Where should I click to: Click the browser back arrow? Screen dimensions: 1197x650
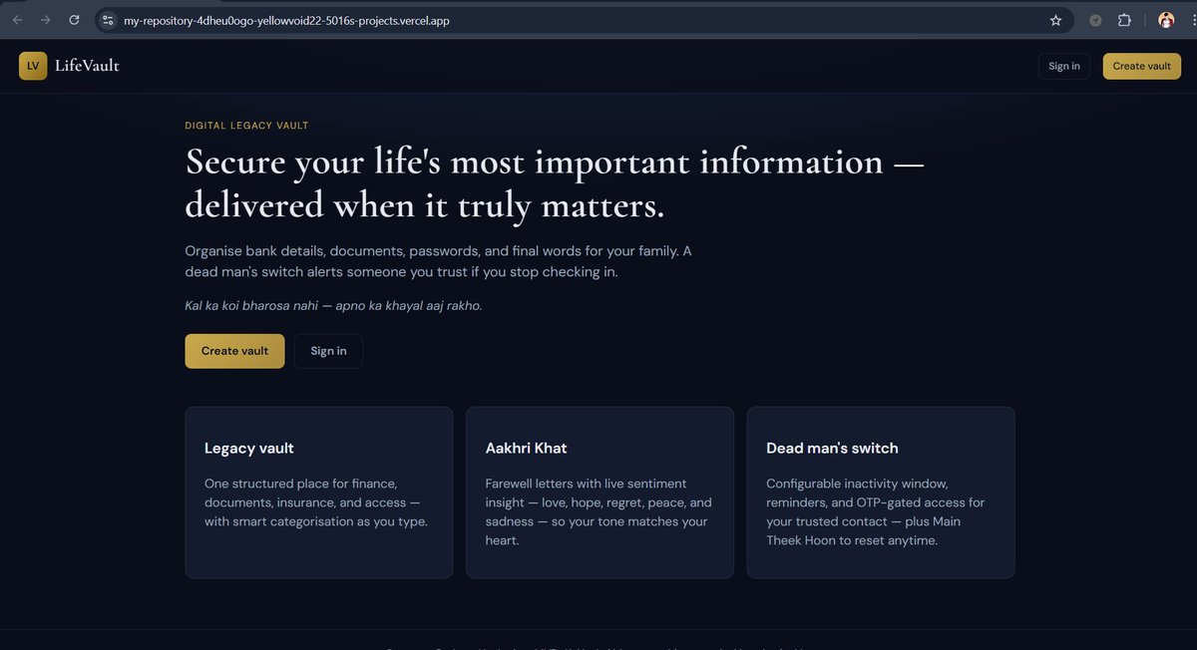pos(17,20)
